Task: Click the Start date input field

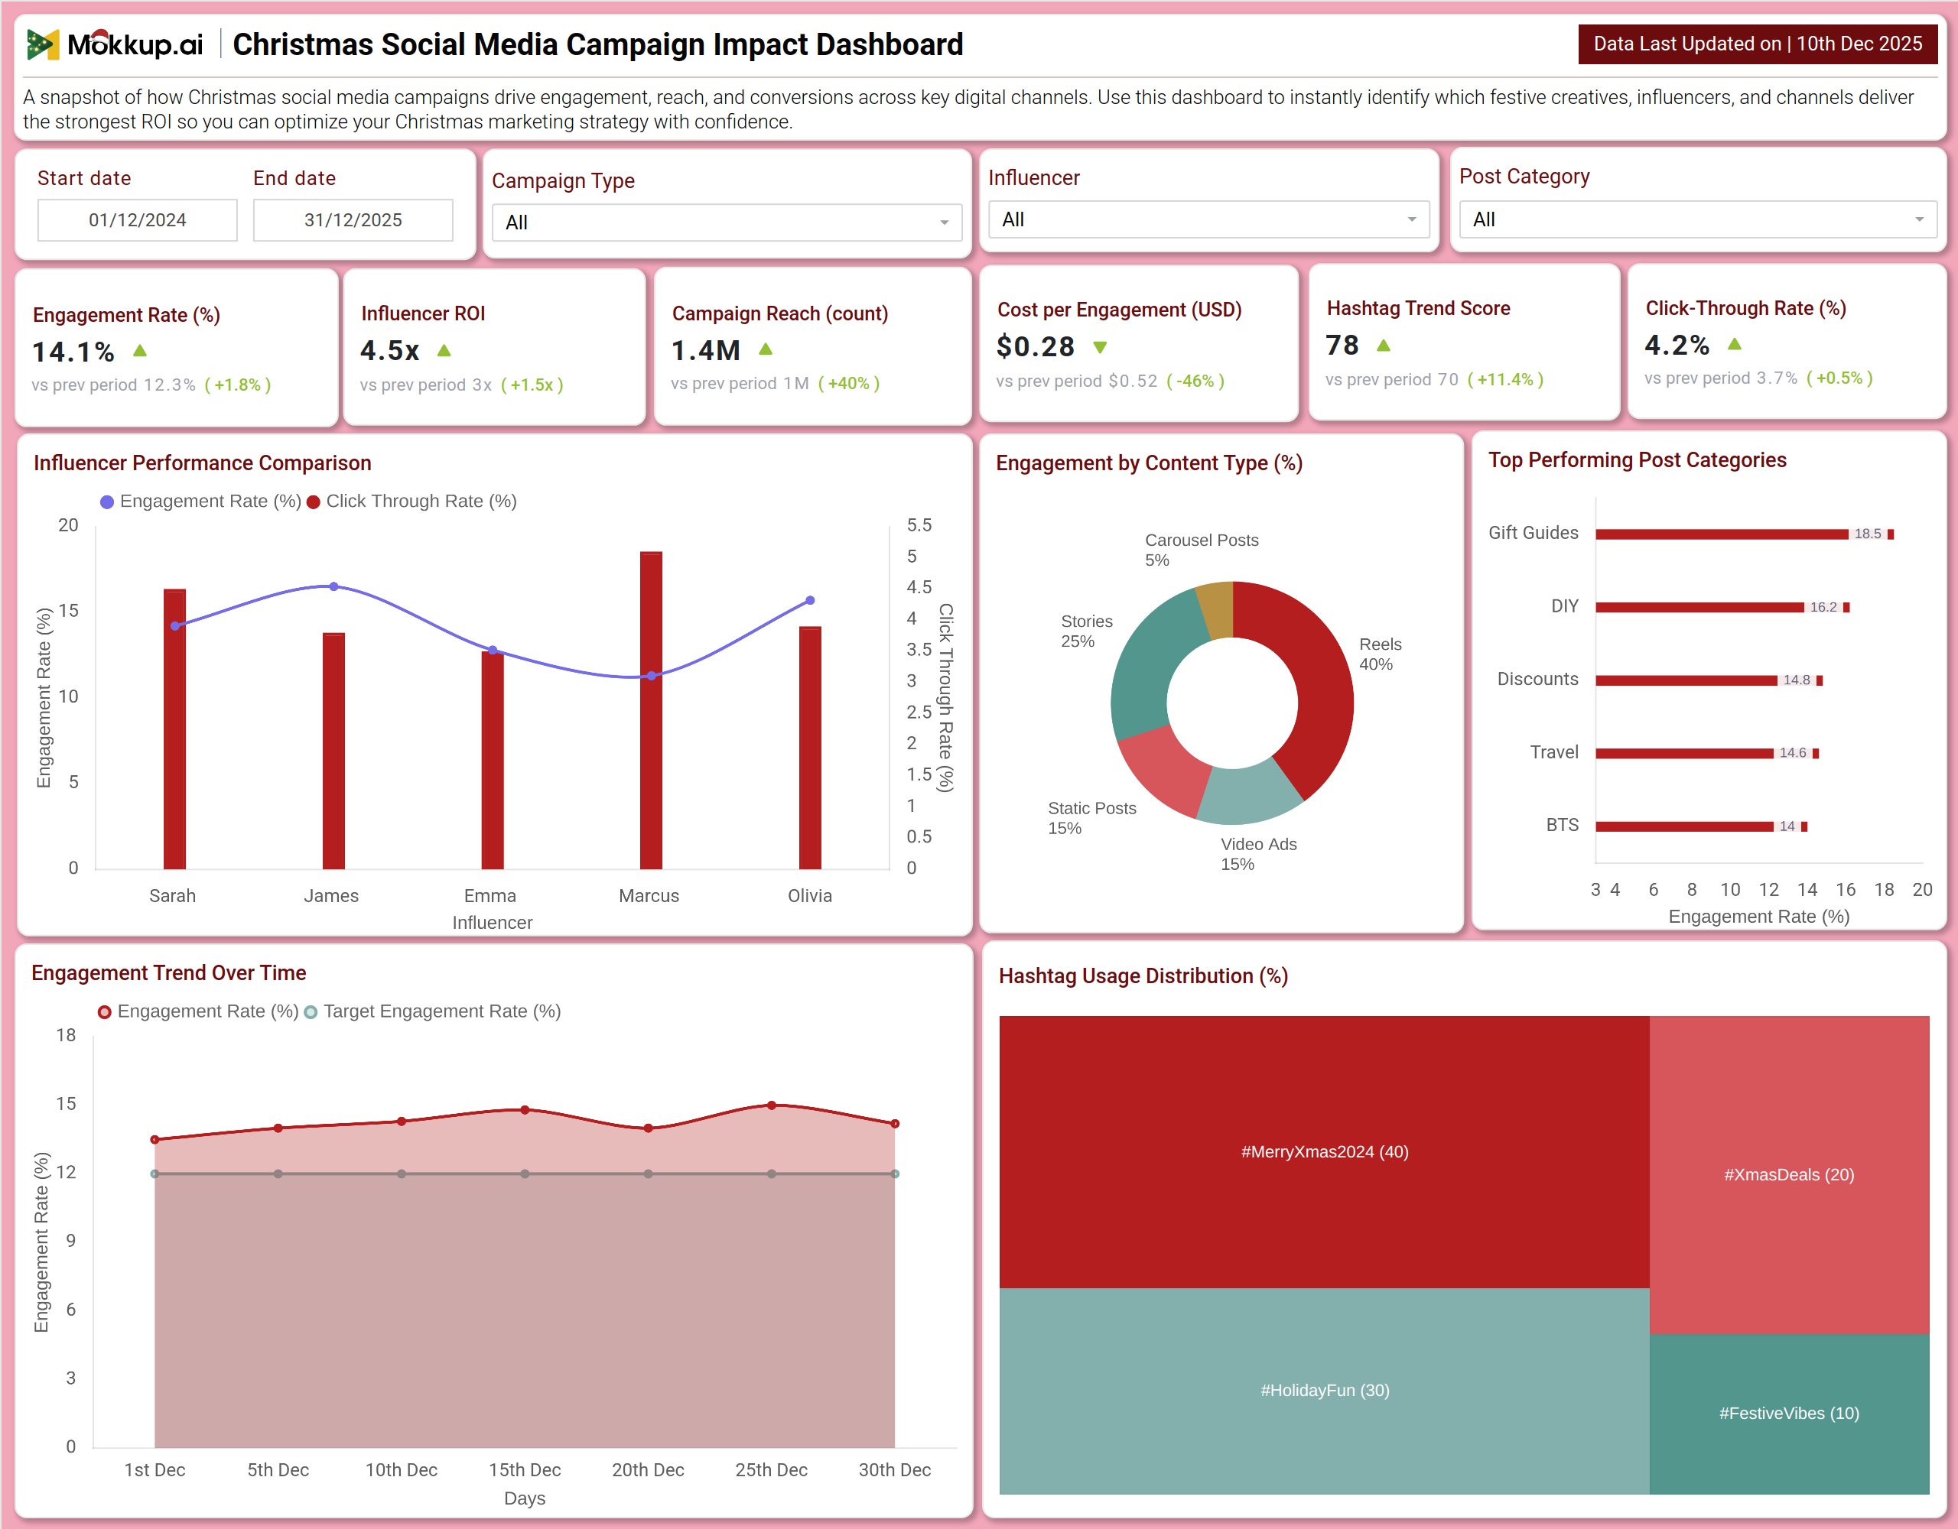Action: 137,219
